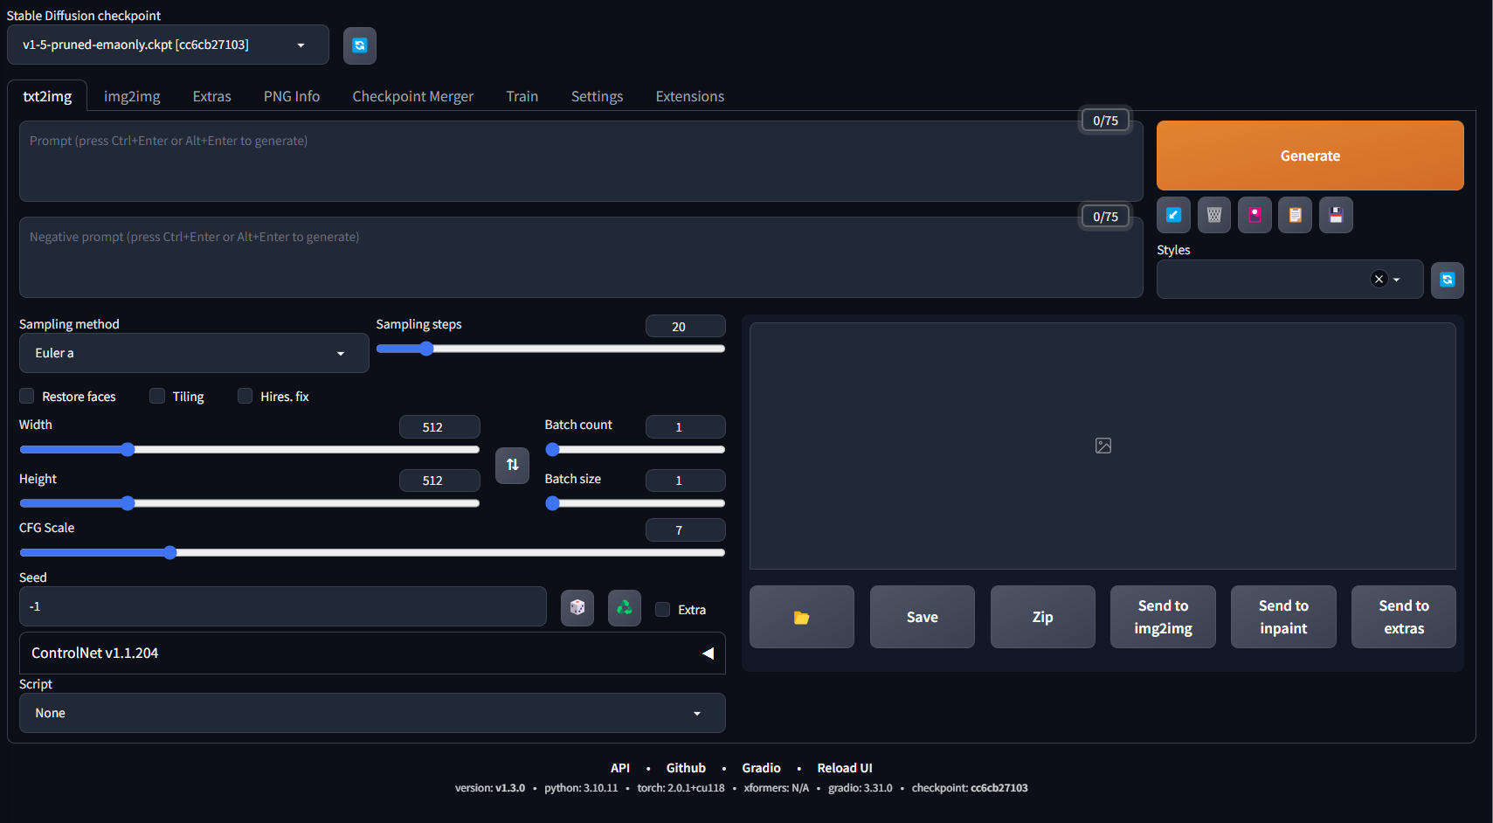1493x823 pixels.
Task: Click the Width number box
Action: 439,426
